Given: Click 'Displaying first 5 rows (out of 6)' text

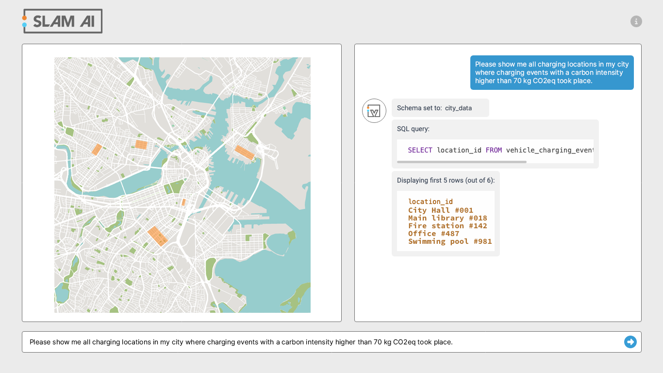Looking at the screenshot, I should [446, 180].
